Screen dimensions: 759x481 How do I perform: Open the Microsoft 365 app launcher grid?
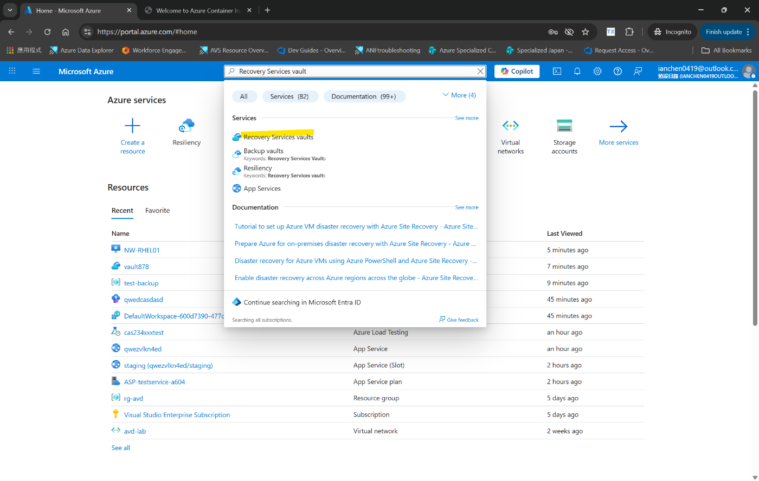pyautogui.click(x=12, y=71)
